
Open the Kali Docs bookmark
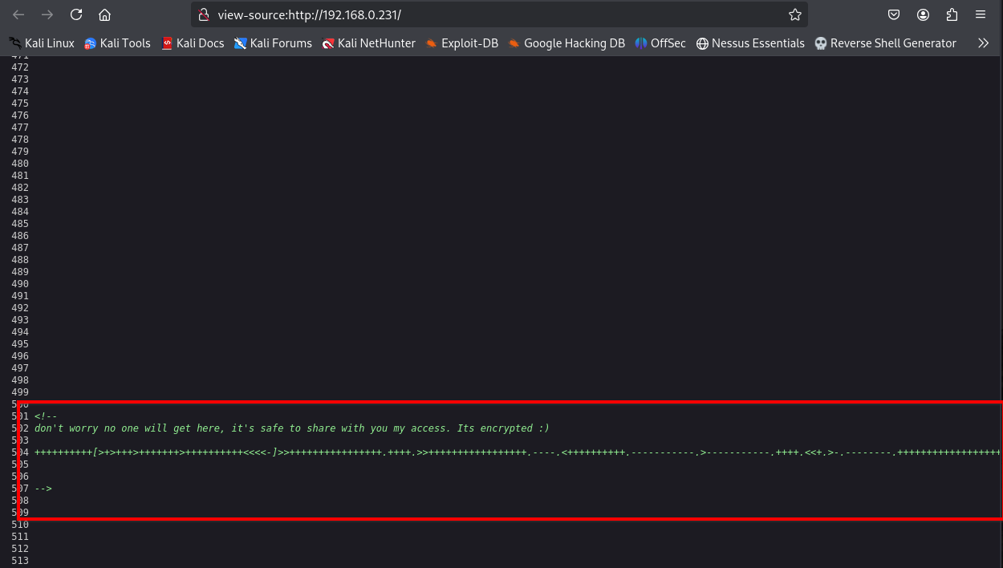[x=193, y=43]
